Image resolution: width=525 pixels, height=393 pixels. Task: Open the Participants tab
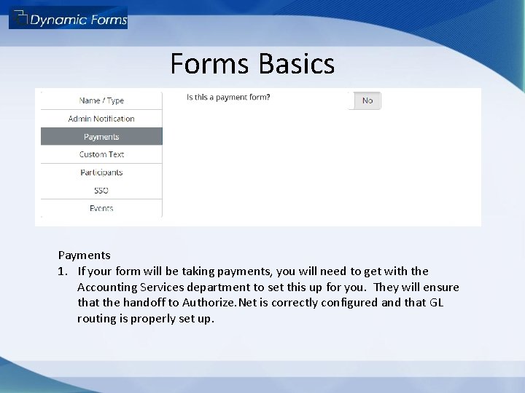click(101, 172)
